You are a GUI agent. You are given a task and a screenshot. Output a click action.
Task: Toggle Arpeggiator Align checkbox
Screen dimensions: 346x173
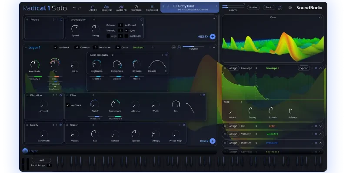[108, 36]
